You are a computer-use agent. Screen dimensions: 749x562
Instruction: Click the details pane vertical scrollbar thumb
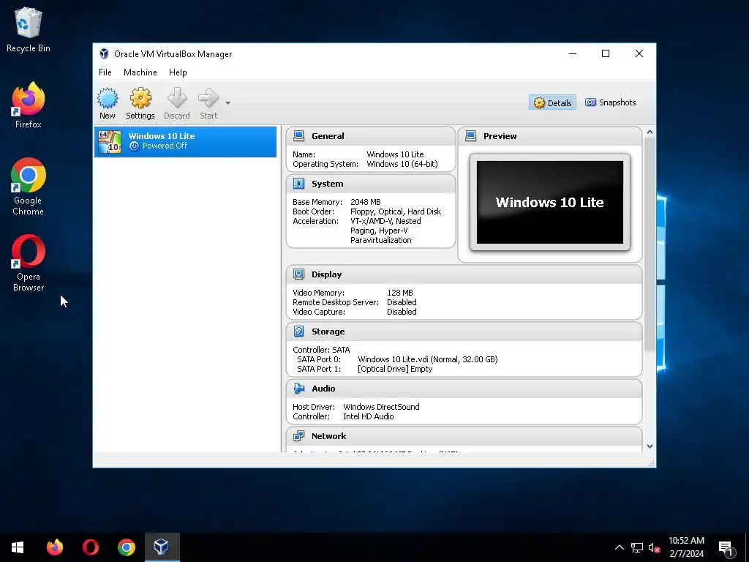[650, 244]
